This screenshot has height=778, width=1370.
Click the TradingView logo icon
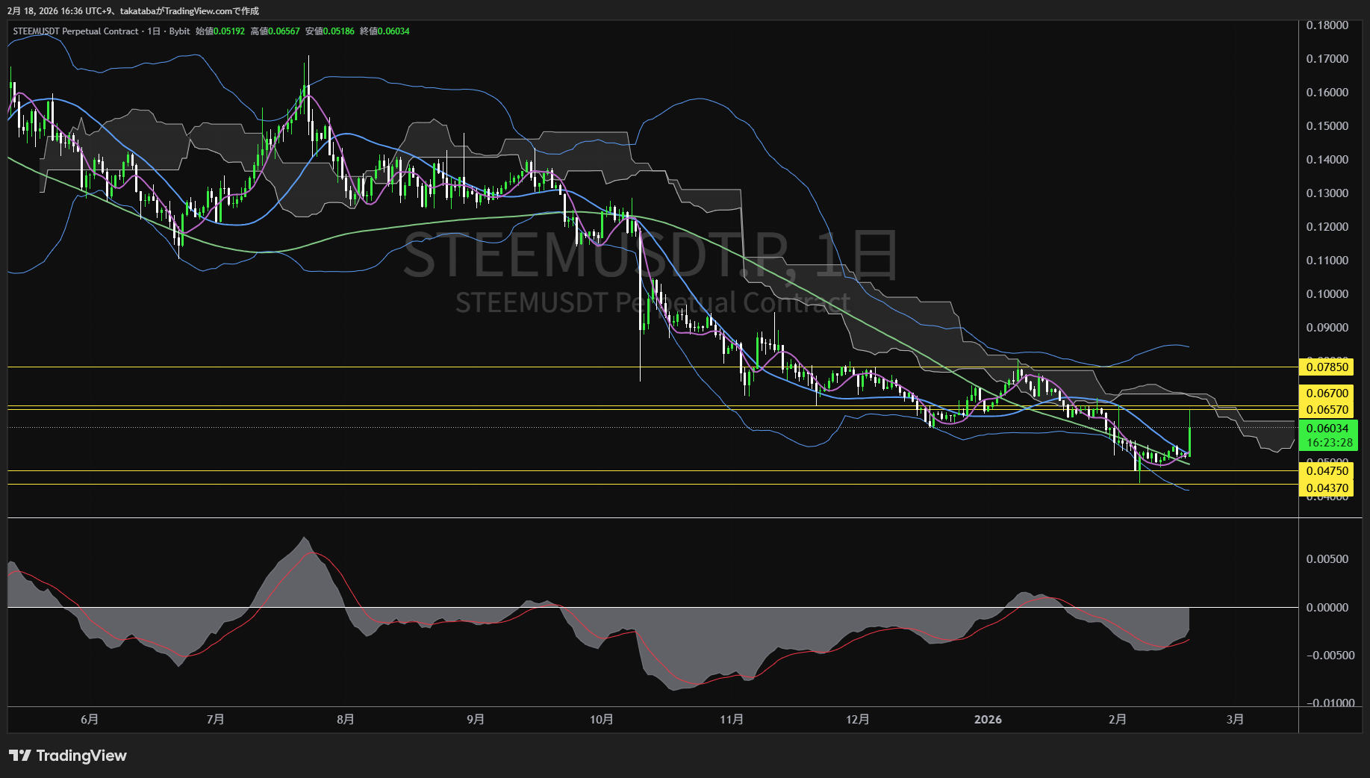[x=20, y=756]
